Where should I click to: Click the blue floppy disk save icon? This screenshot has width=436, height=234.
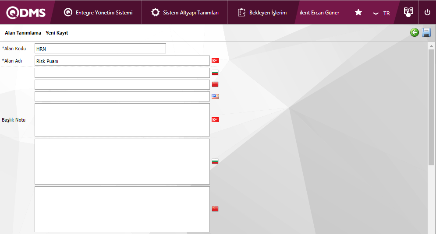(x=426, y=33)
